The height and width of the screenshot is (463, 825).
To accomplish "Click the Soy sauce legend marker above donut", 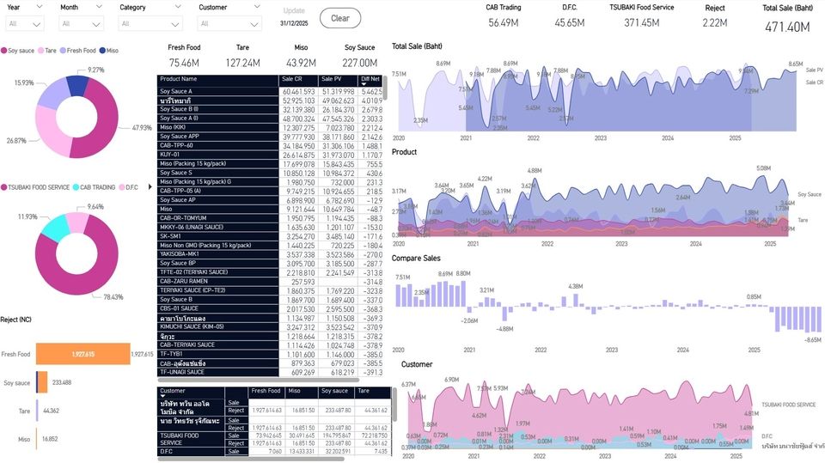I will [4, 51].
